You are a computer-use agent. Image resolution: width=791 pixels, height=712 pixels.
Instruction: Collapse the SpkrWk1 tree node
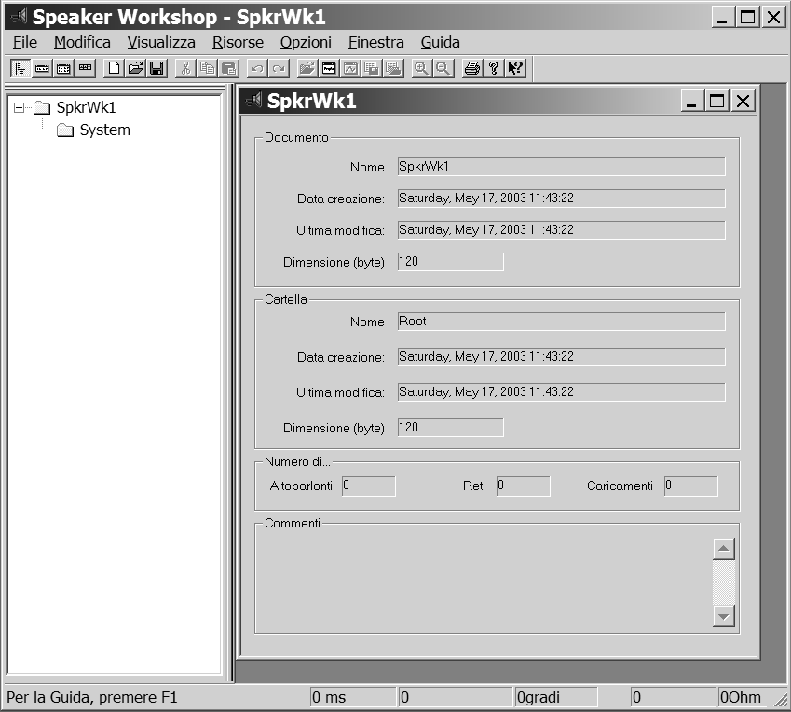click(x=19, y=107)
